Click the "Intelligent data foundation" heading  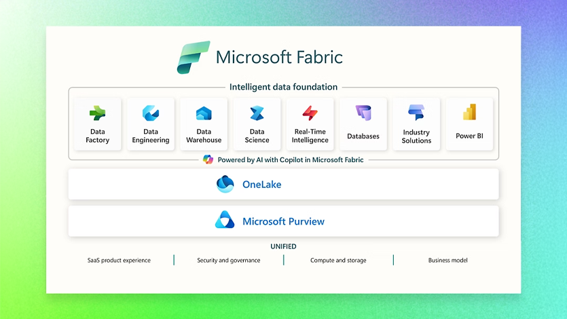click(x=284, y=87)
